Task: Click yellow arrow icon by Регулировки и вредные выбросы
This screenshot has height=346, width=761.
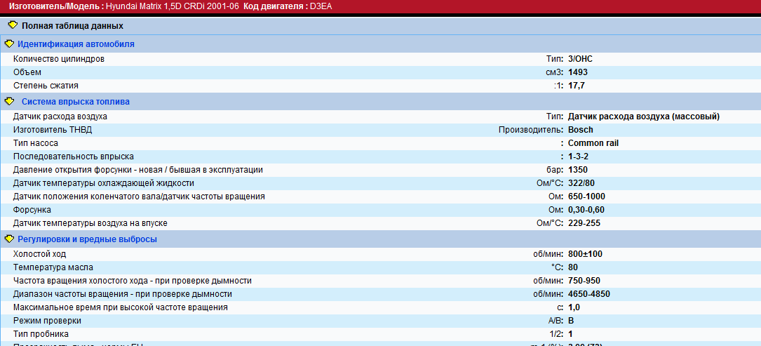Action: point(9,239)
